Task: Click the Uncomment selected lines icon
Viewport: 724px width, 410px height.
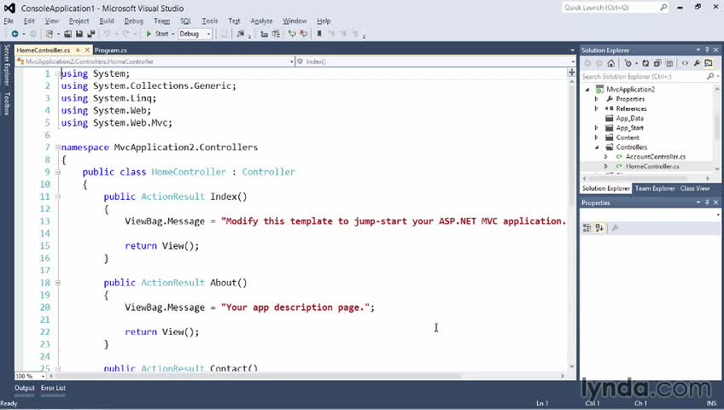Action: 303,33
